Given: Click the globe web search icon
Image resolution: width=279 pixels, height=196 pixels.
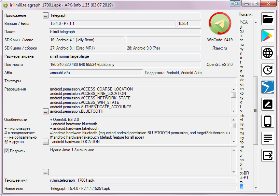Looking at the screenshot, I should click(x=268, y=53).
